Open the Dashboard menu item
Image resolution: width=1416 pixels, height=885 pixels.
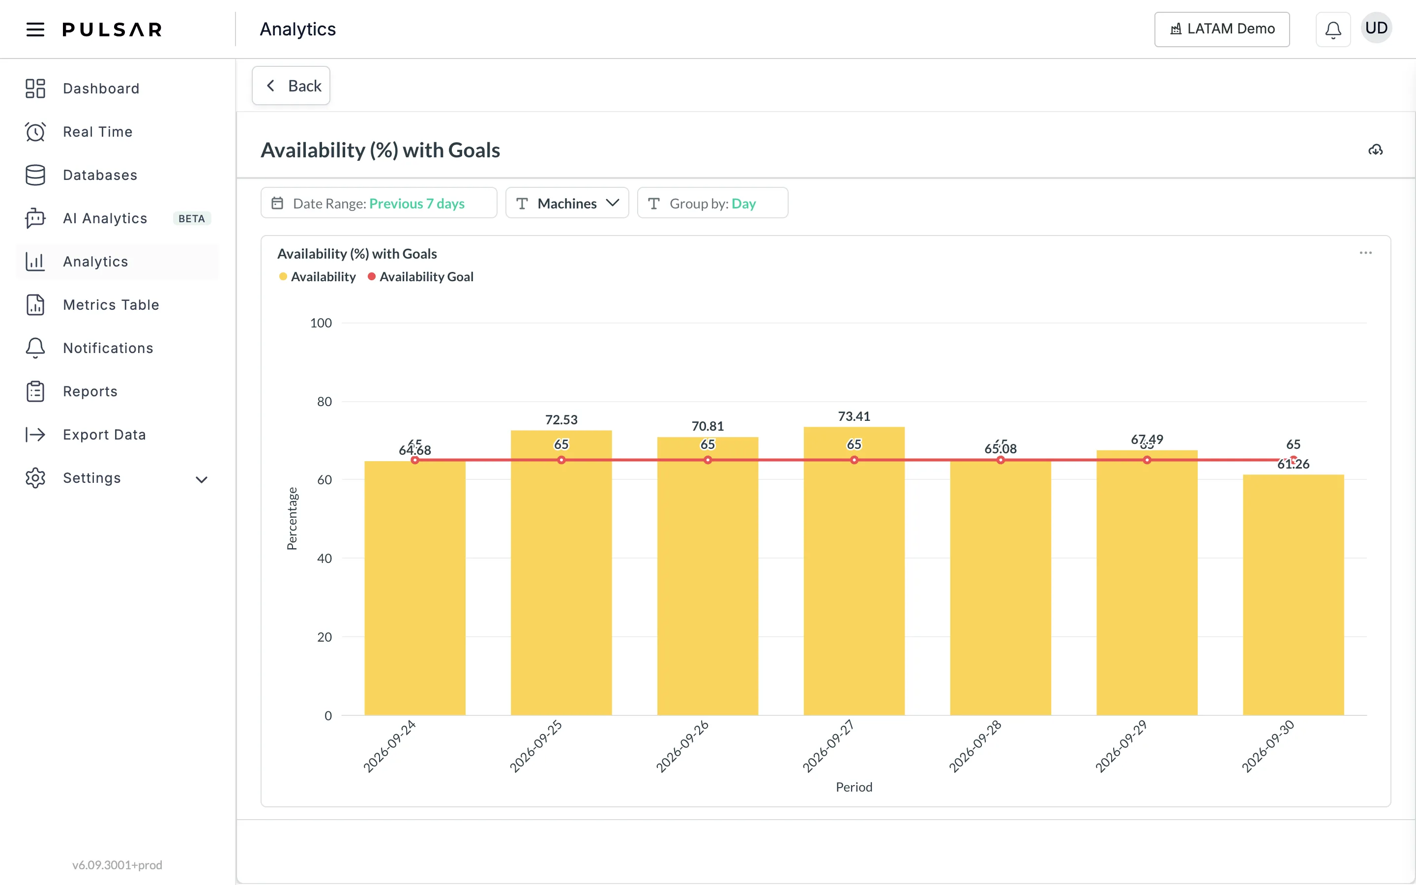point(117,88)
